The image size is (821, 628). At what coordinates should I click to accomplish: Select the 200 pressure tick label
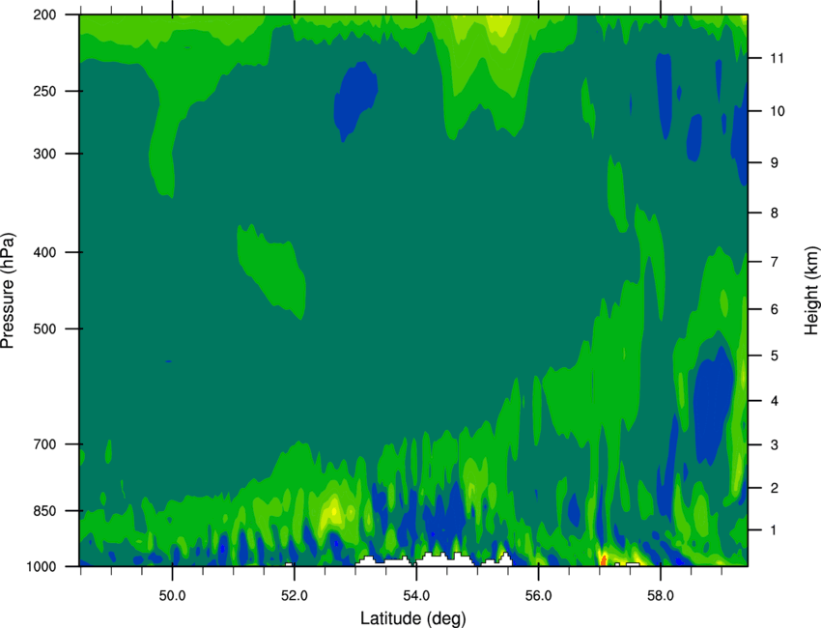click(44, 14)
